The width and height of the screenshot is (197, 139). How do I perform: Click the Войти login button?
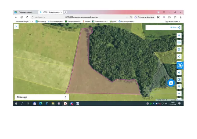[175, 27]
